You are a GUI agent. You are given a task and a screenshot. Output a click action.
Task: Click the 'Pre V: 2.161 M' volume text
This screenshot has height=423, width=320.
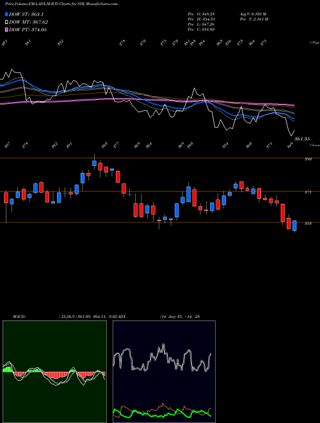coord(253,19)
